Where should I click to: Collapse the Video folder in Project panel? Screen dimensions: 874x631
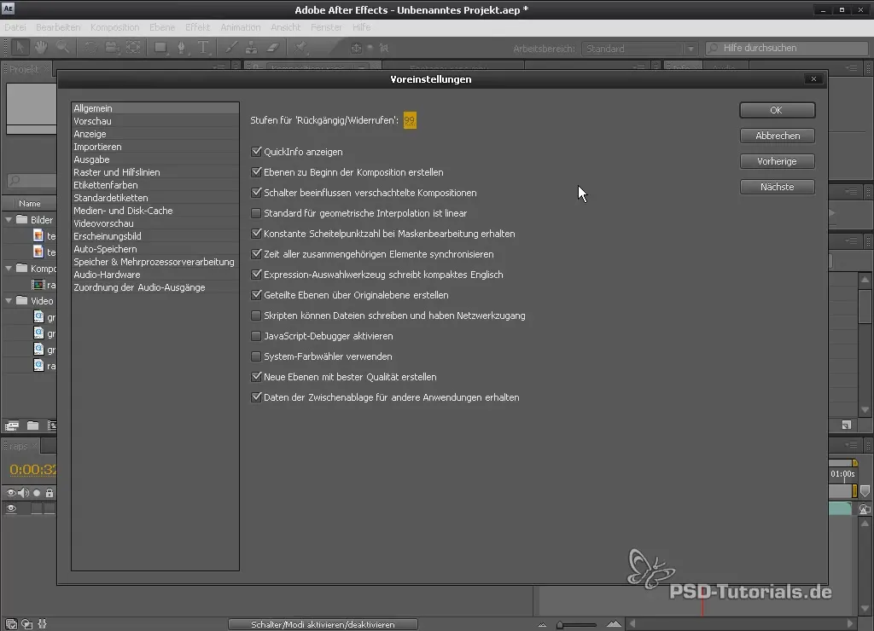pyautogui.click(x=9, y=301)
